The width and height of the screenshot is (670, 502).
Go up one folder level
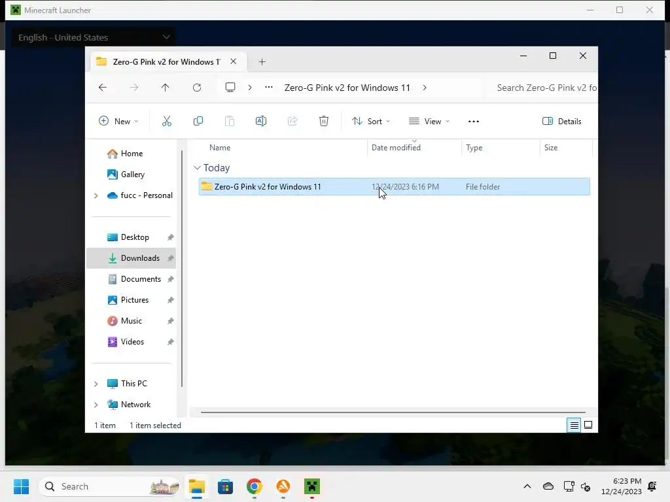point(166,88)
